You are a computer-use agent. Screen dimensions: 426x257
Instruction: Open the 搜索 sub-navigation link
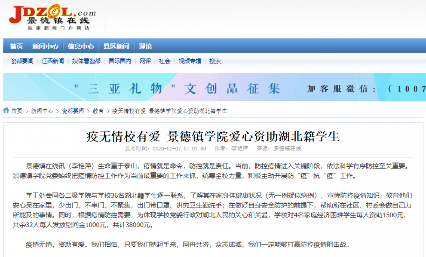(x=215, y=61)
